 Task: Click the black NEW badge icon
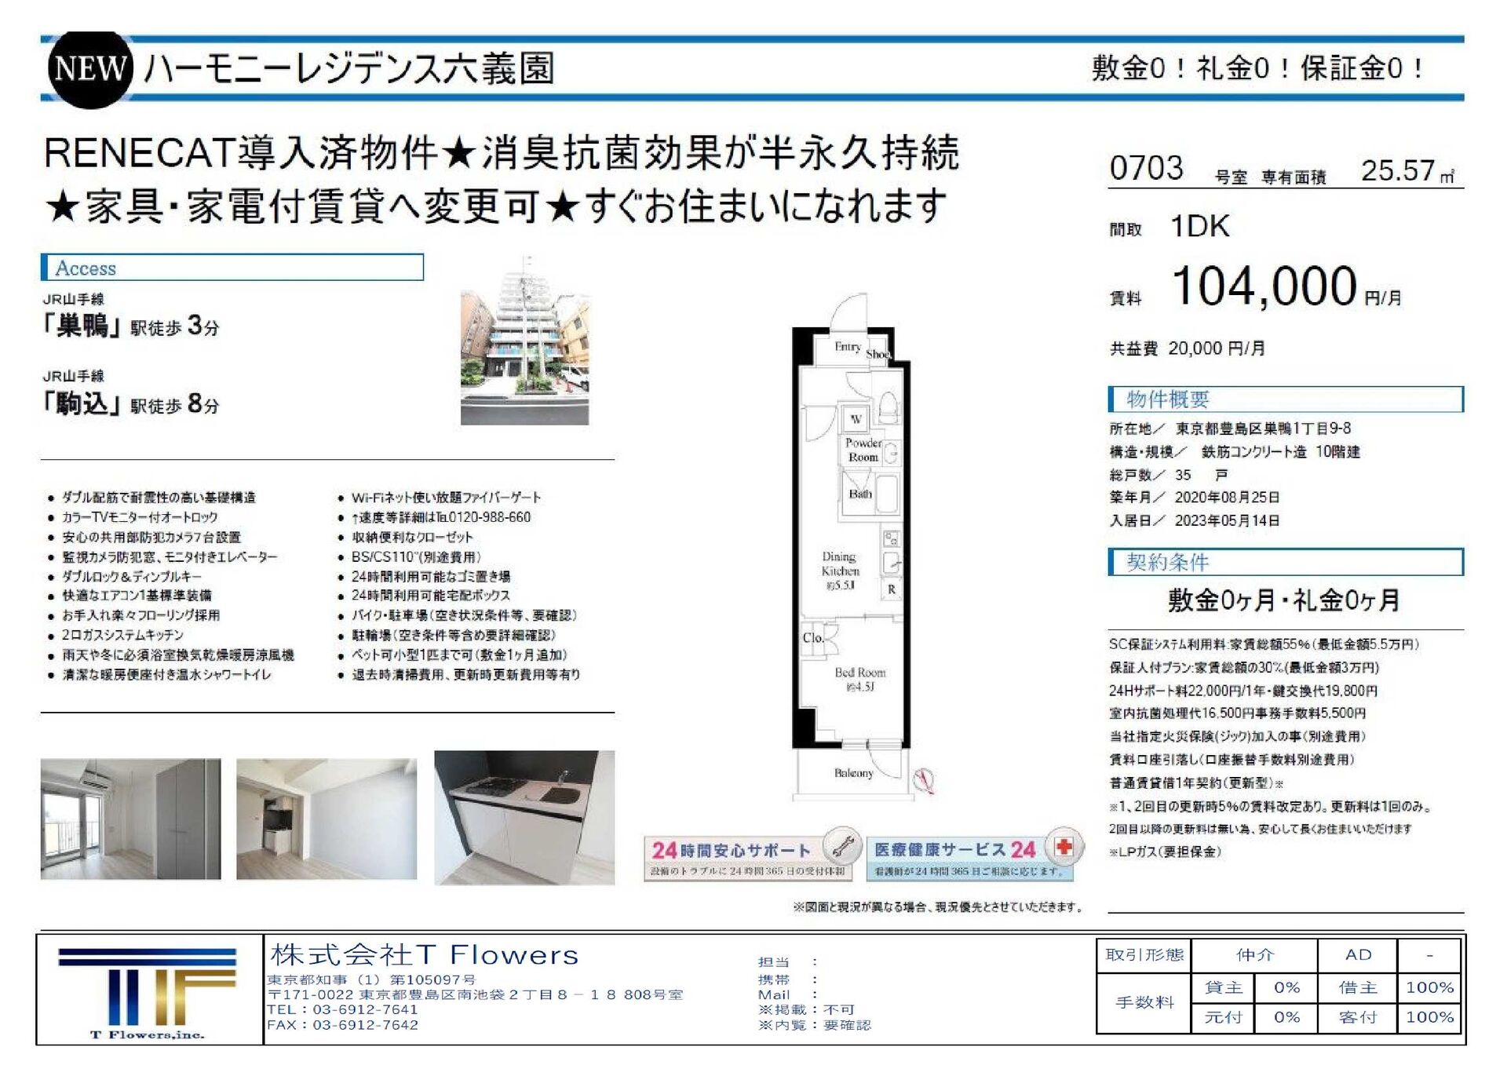(x=90, y=69)
